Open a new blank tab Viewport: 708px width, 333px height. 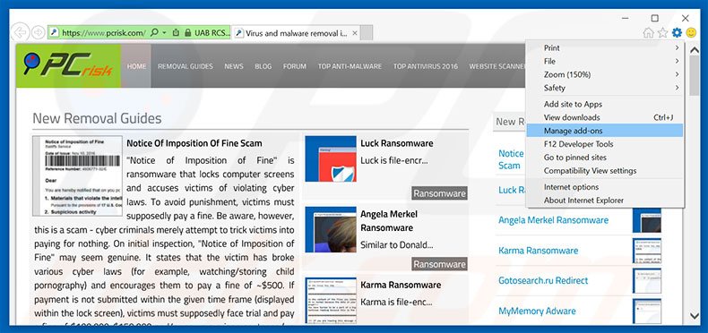367,33
